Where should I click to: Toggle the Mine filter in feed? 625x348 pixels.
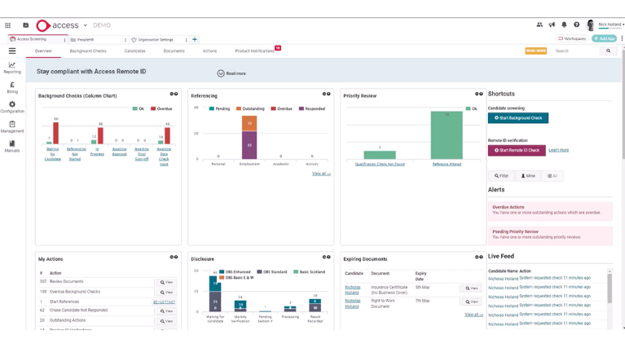pos(528,176)
